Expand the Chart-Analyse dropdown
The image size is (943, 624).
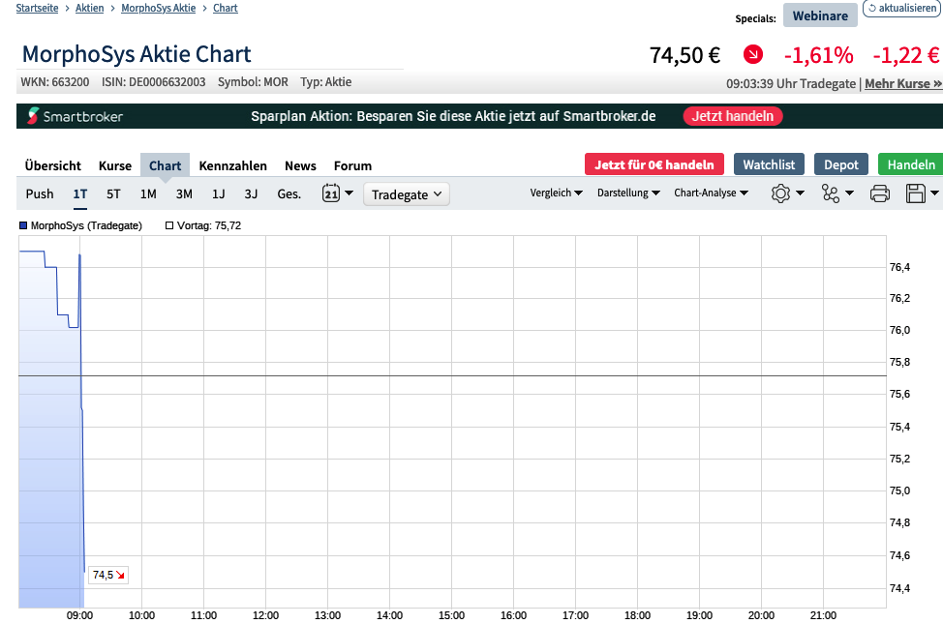click(x=711, y=193)
